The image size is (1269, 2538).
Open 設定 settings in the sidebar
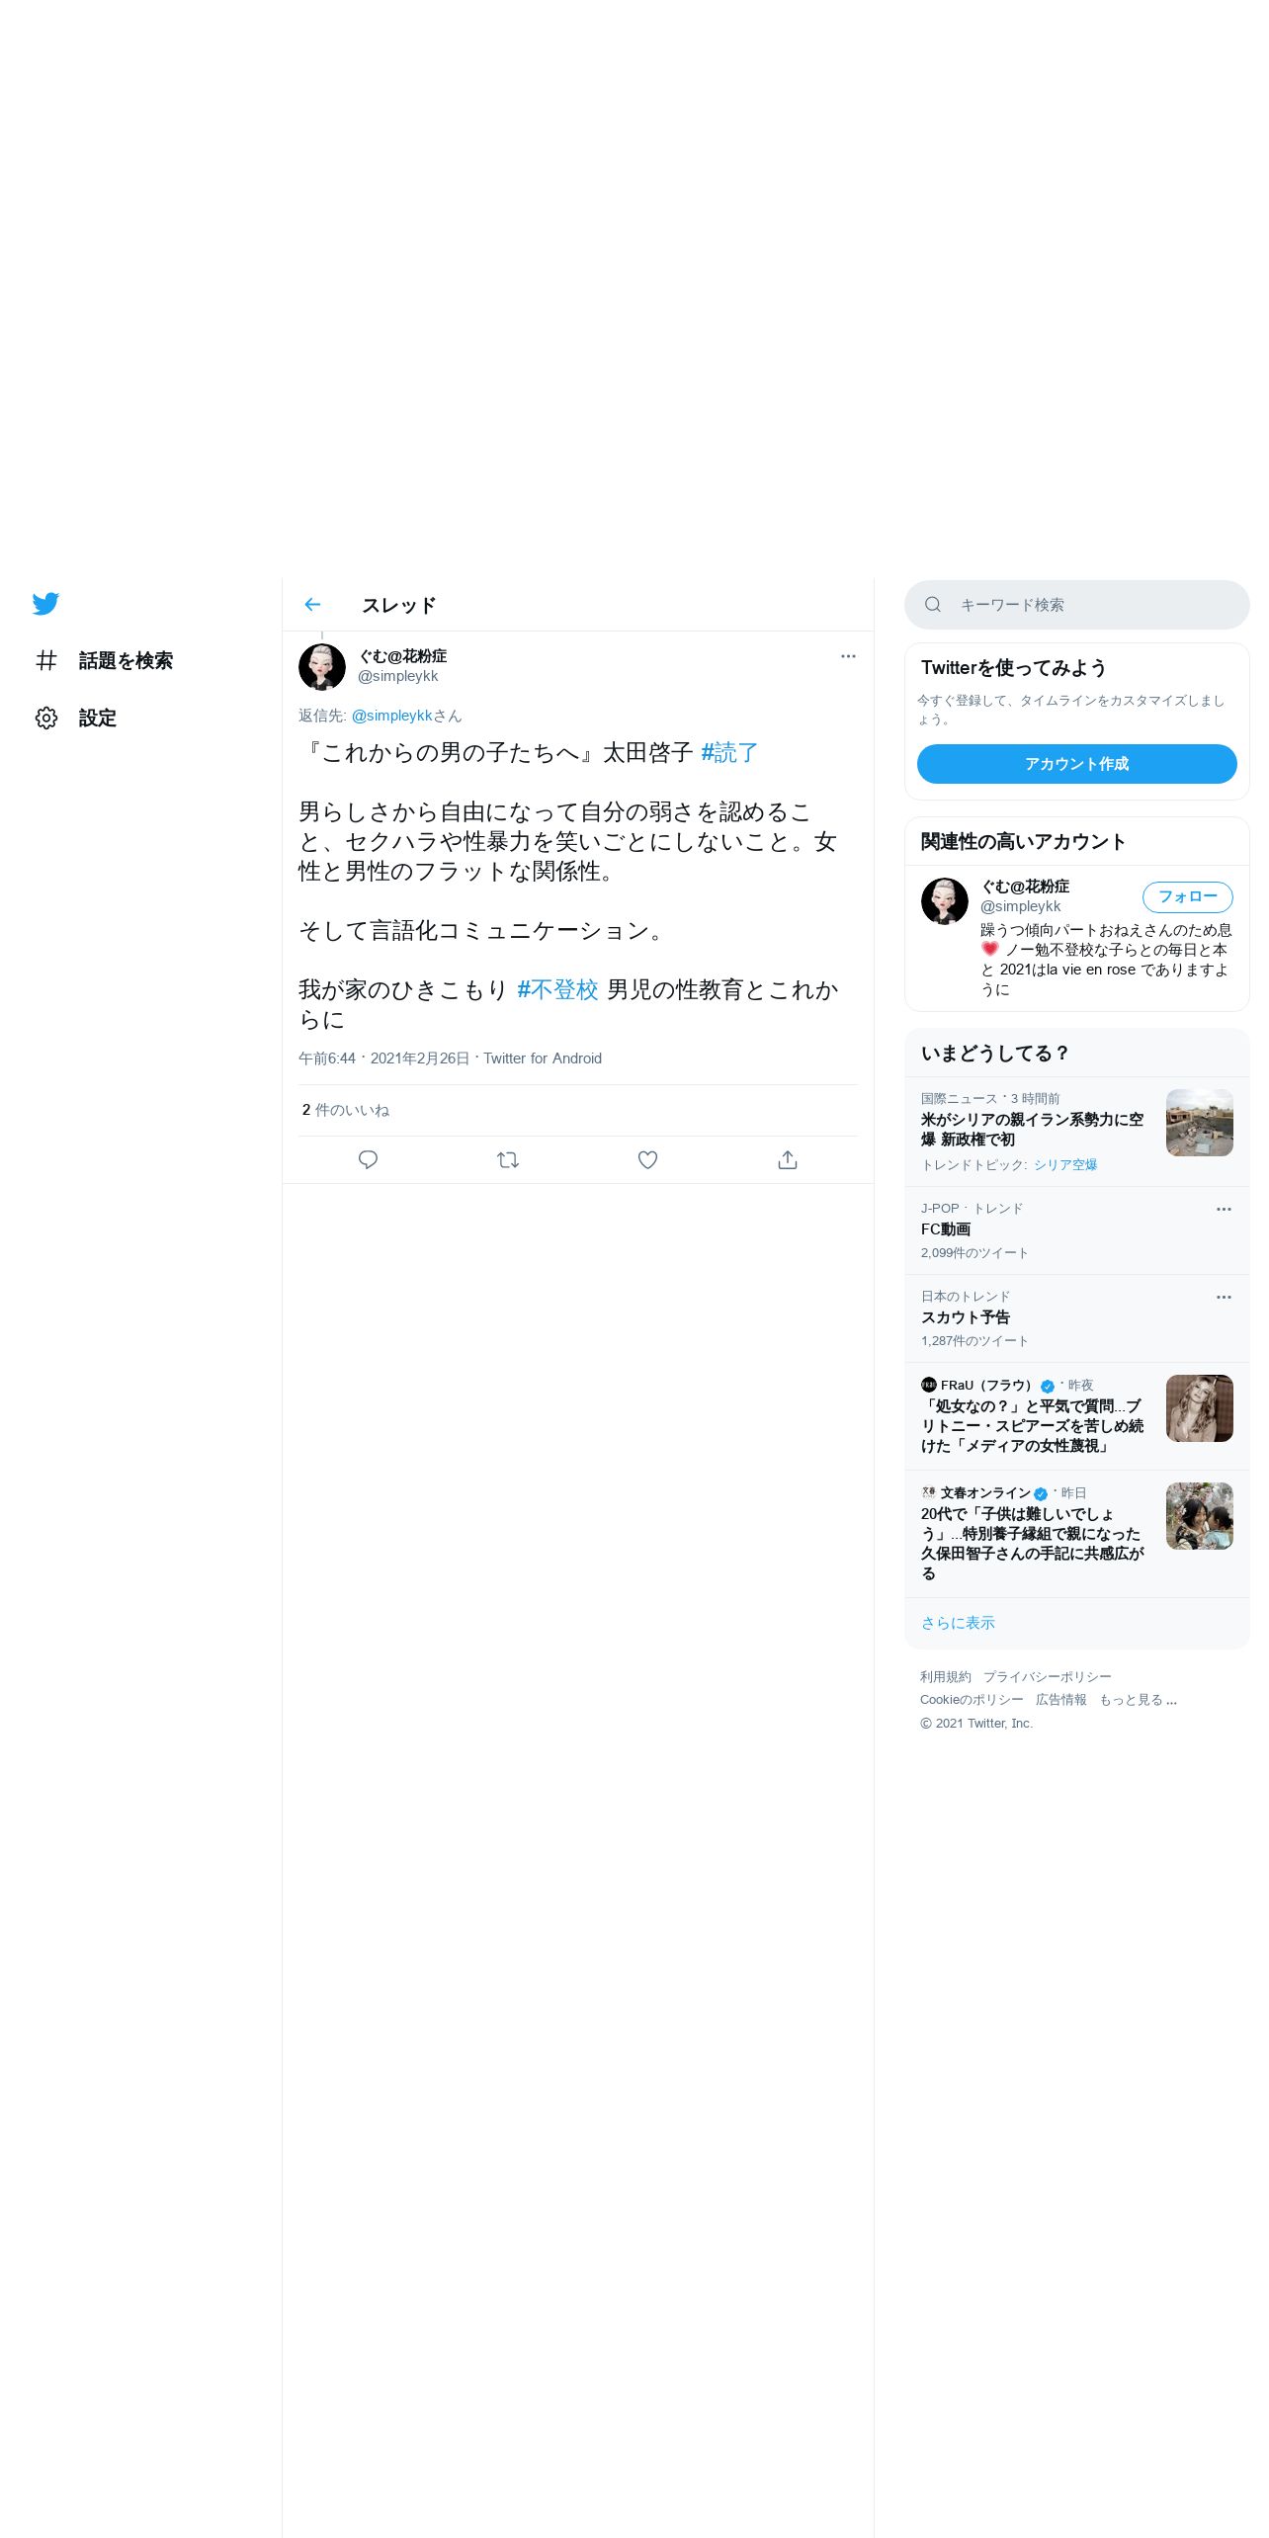[x=76, y=718]
